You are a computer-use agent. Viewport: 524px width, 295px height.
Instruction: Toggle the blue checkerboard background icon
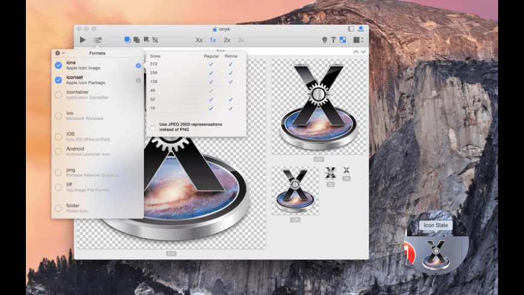[x=343, y=40]
